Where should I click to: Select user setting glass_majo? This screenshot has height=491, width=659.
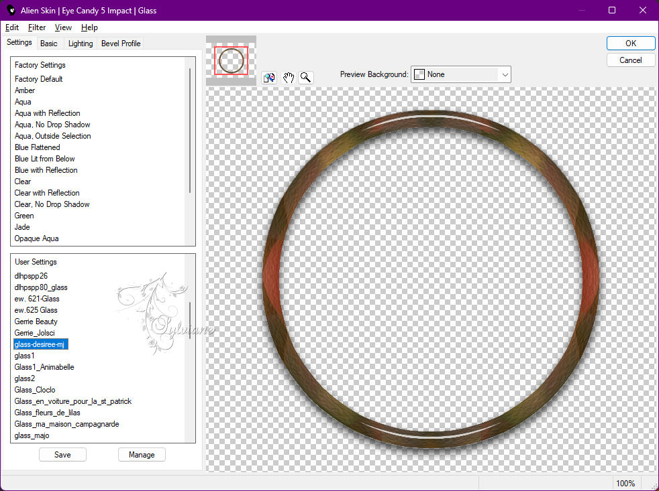coord(32,435)
